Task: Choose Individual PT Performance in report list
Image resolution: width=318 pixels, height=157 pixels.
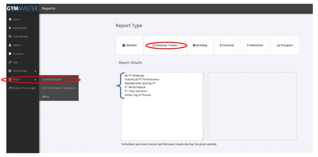Action: (142, 80)
